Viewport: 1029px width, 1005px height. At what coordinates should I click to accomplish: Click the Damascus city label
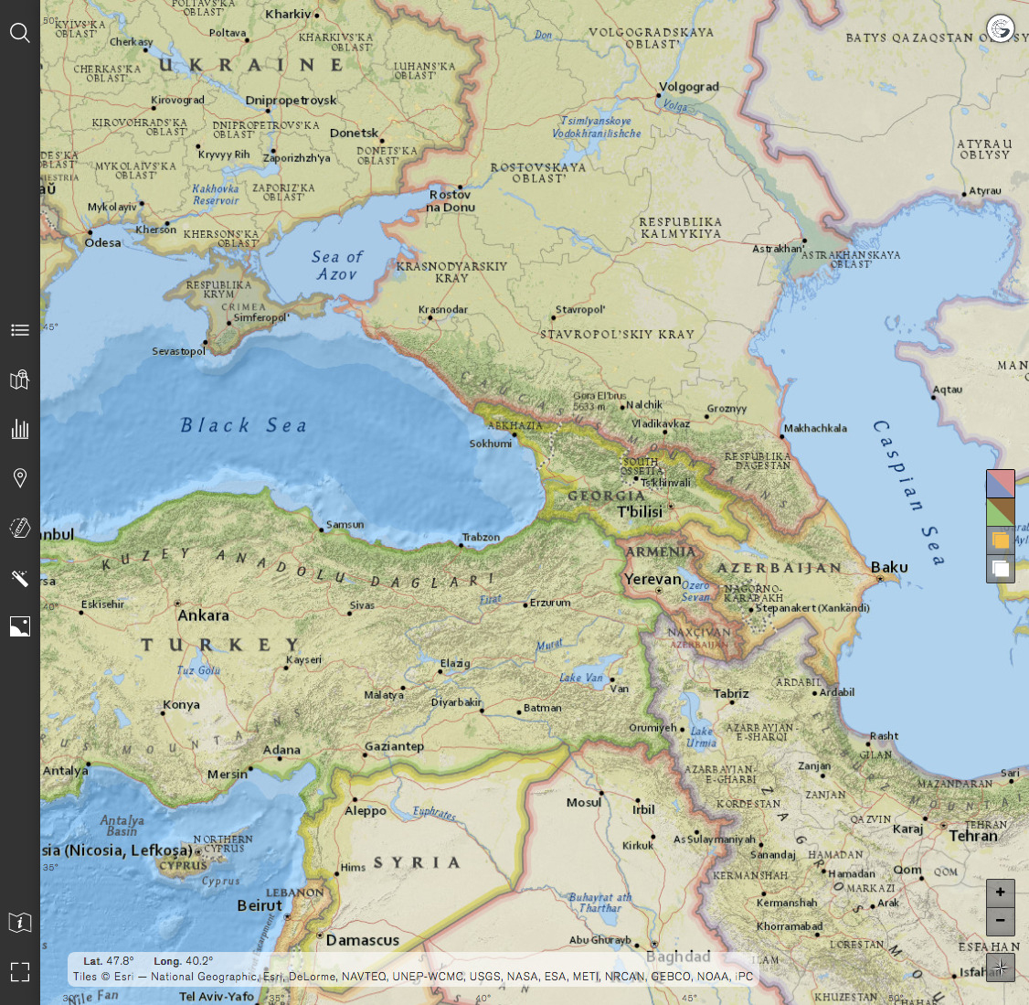[x=362, y=941]
